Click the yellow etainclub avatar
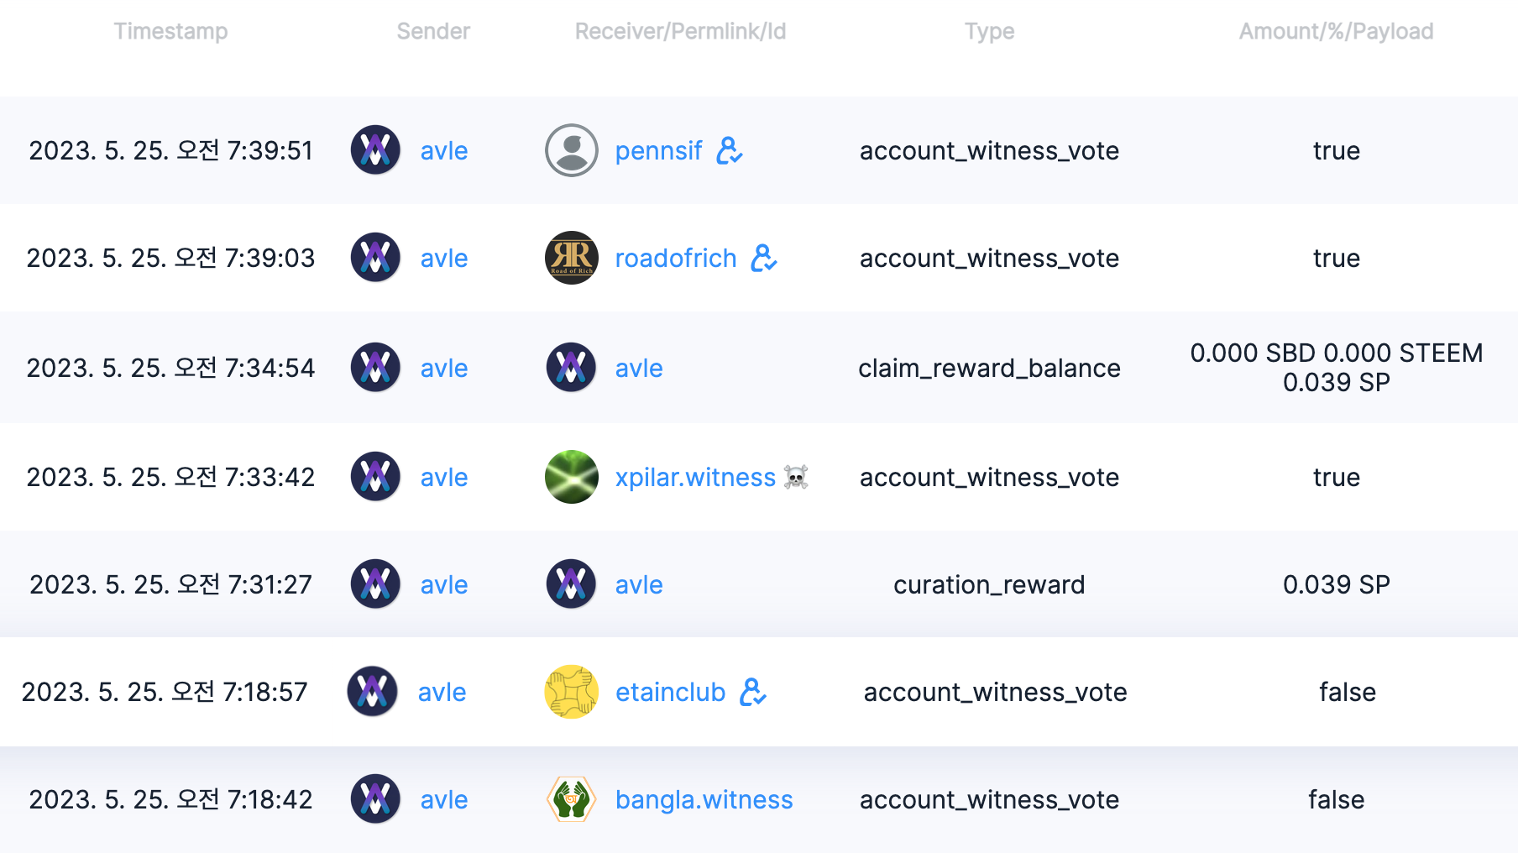Image resolution: width=1518 pixels, height=853 pixels. coord(572,693)
